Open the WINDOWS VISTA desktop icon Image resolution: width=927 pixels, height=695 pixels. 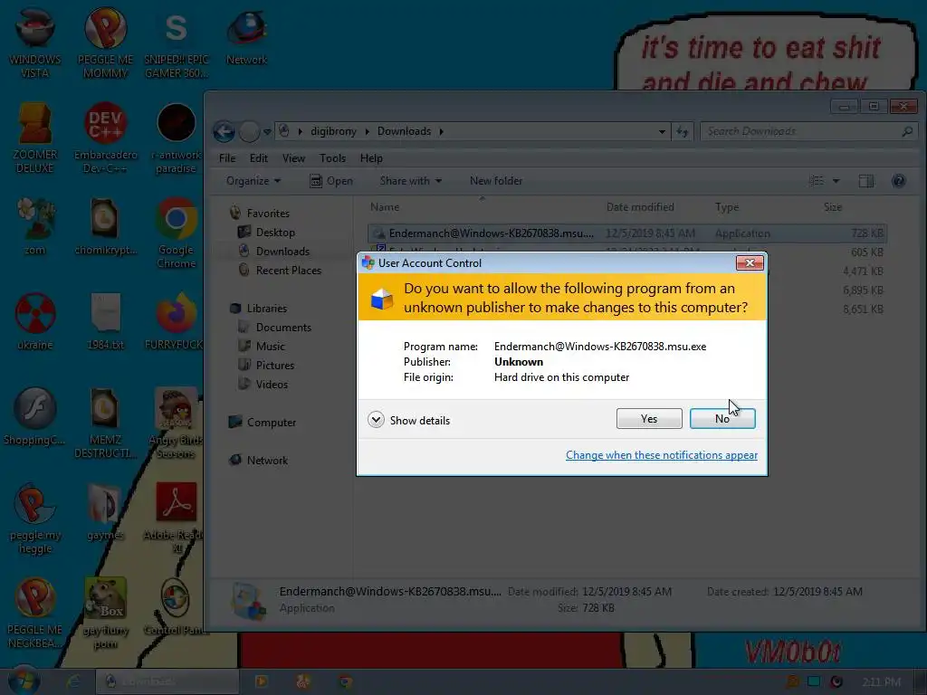pyautogui.click(x=35, y=42)
